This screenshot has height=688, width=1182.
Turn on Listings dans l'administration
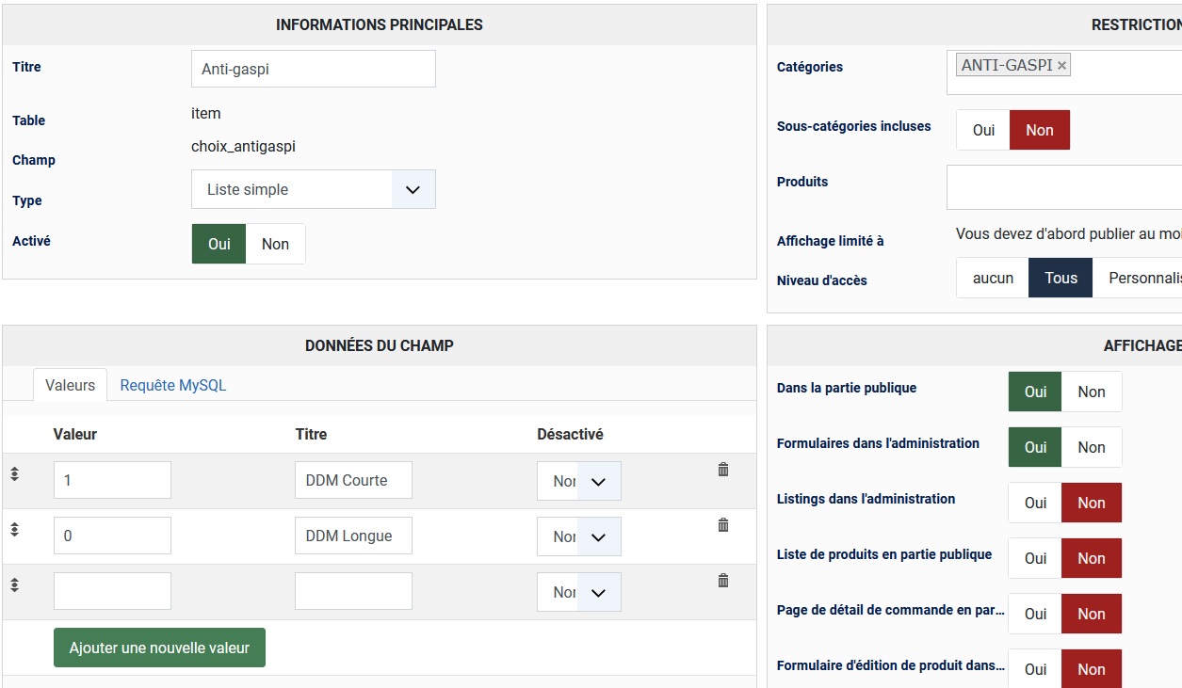pyautogui.click(x=1035, y=503)
